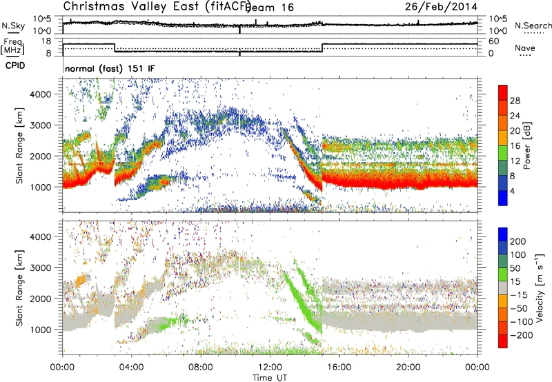Select the N.Sky legend label
Screen dimensions: 552x382
click(x=13, y=26)
